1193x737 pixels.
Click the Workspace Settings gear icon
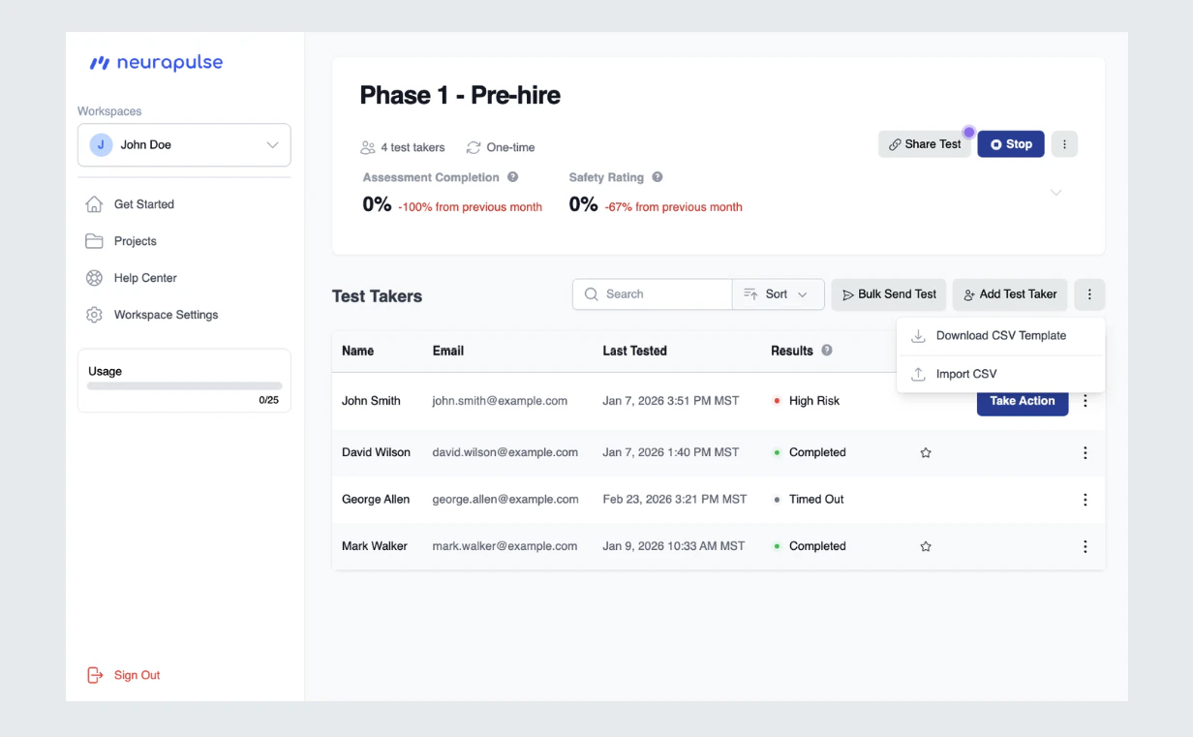(94, 315)
